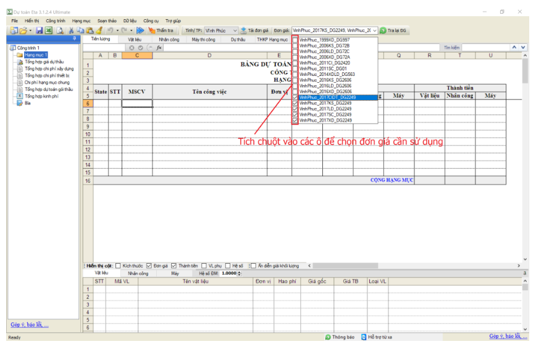Click the New project toolbar icon
This screenshot has width=536, height=344.
coord(14,30)
